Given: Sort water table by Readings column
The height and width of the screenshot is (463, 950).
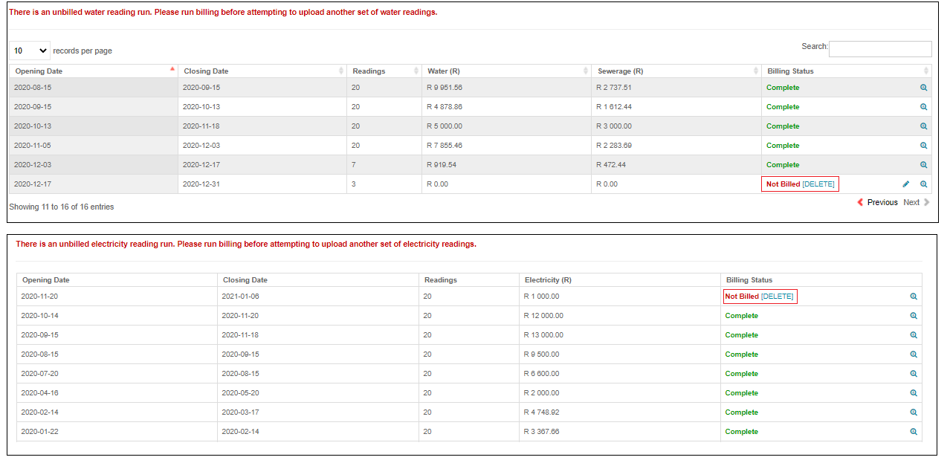Looking at the screenshot, I should [384, 71].
